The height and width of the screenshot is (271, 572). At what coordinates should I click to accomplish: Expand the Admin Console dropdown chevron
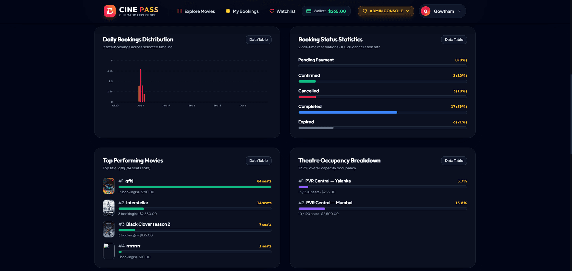[x=407, y=11]
